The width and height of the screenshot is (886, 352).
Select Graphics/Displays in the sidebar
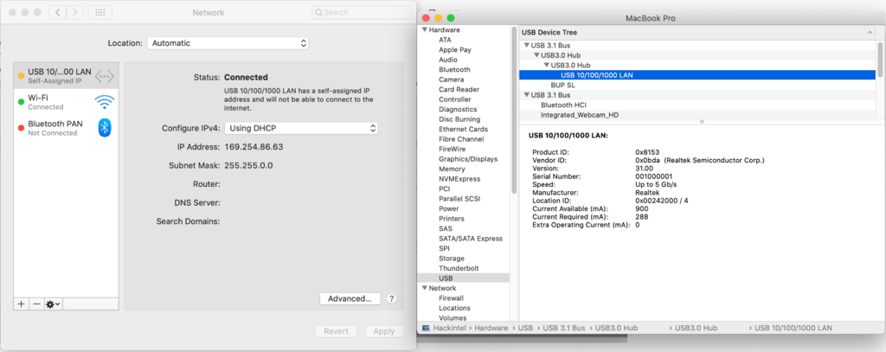click(x=468, y=159)
